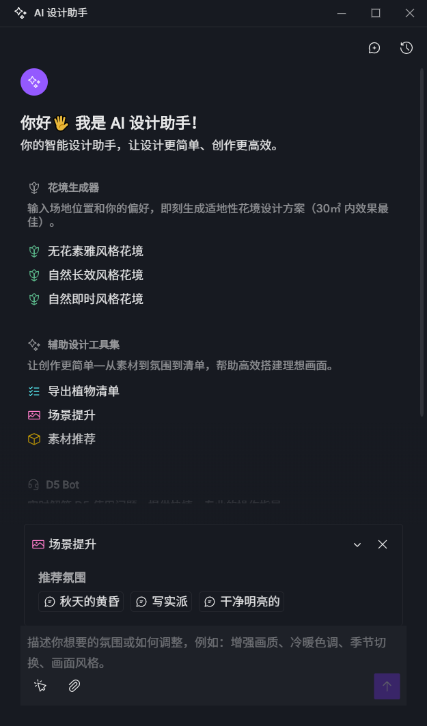
Task: Open 场景提升 in the tools list
Action: pos(71,415)
